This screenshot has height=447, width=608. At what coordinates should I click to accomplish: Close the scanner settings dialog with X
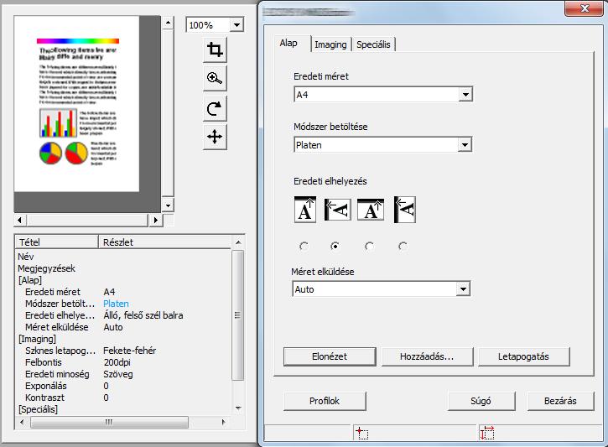tap(584, 8)
